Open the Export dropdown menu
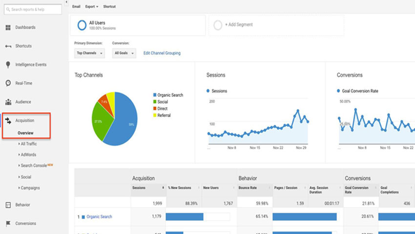The width and height of the screenshot is (415, 234). click(91, 7)
